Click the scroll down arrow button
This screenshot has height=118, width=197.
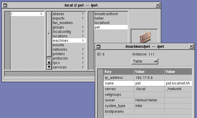(49, 67)
